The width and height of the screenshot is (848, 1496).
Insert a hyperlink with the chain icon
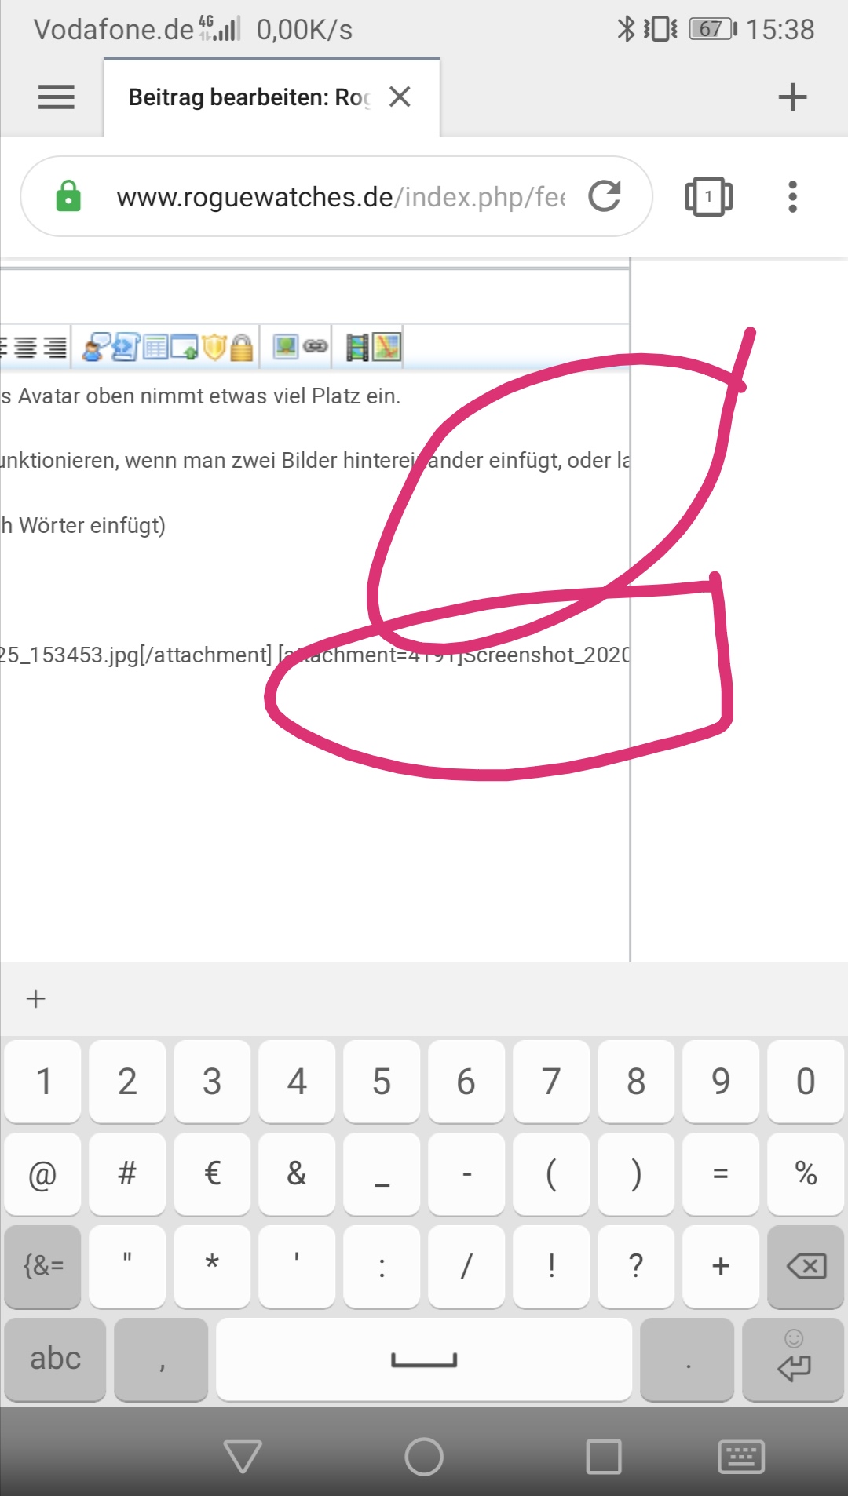316,346
